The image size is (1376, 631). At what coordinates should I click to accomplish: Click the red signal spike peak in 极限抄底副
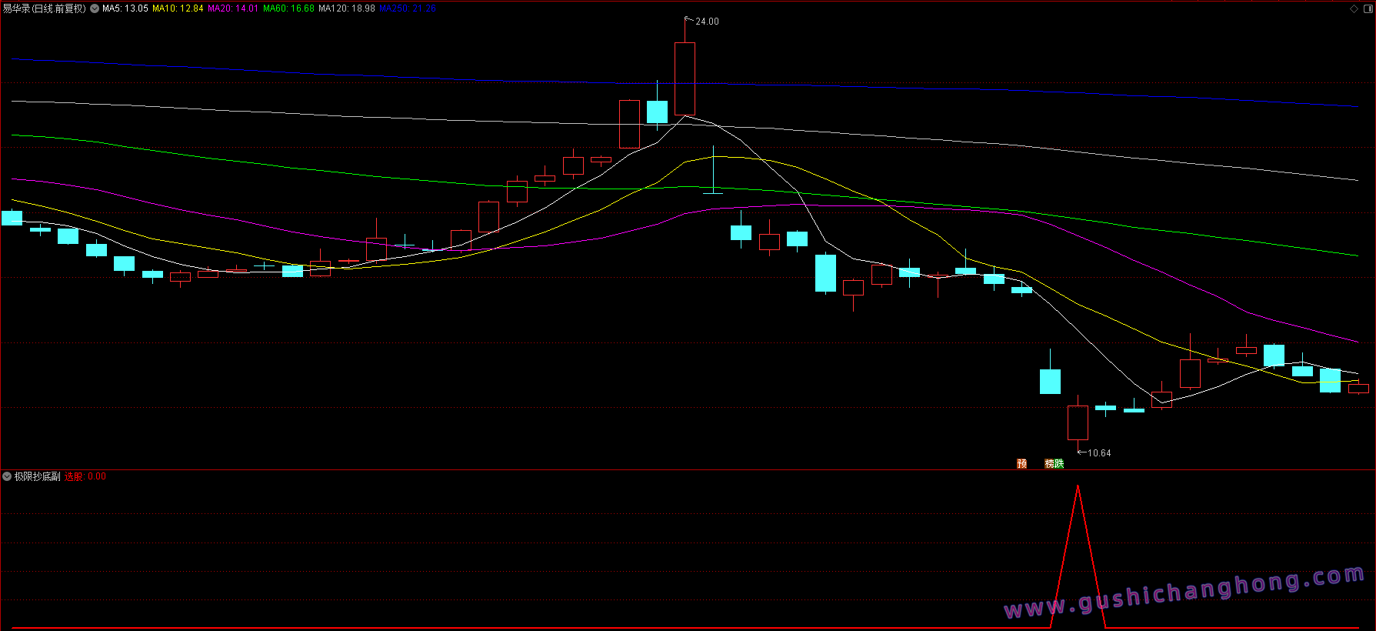pos(1078,487)
